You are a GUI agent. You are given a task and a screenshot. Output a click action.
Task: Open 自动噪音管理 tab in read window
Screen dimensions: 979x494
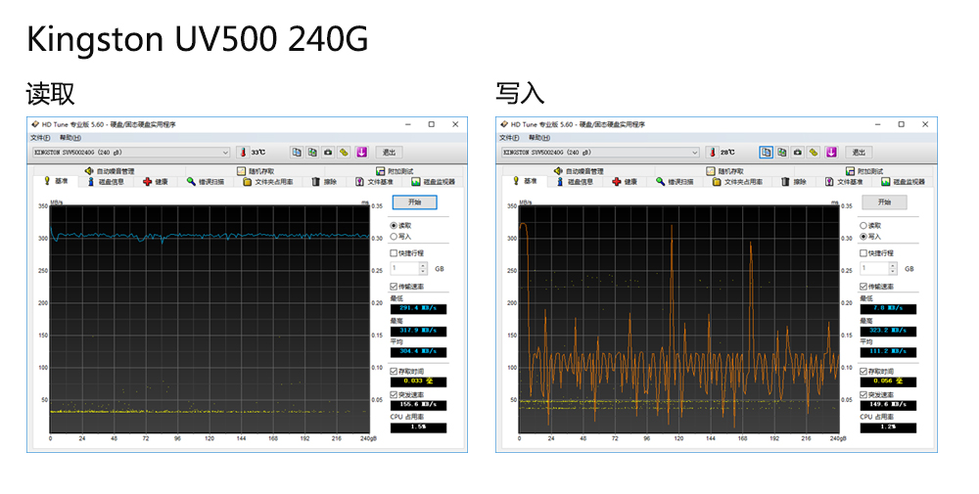click(x=110, y=171)
